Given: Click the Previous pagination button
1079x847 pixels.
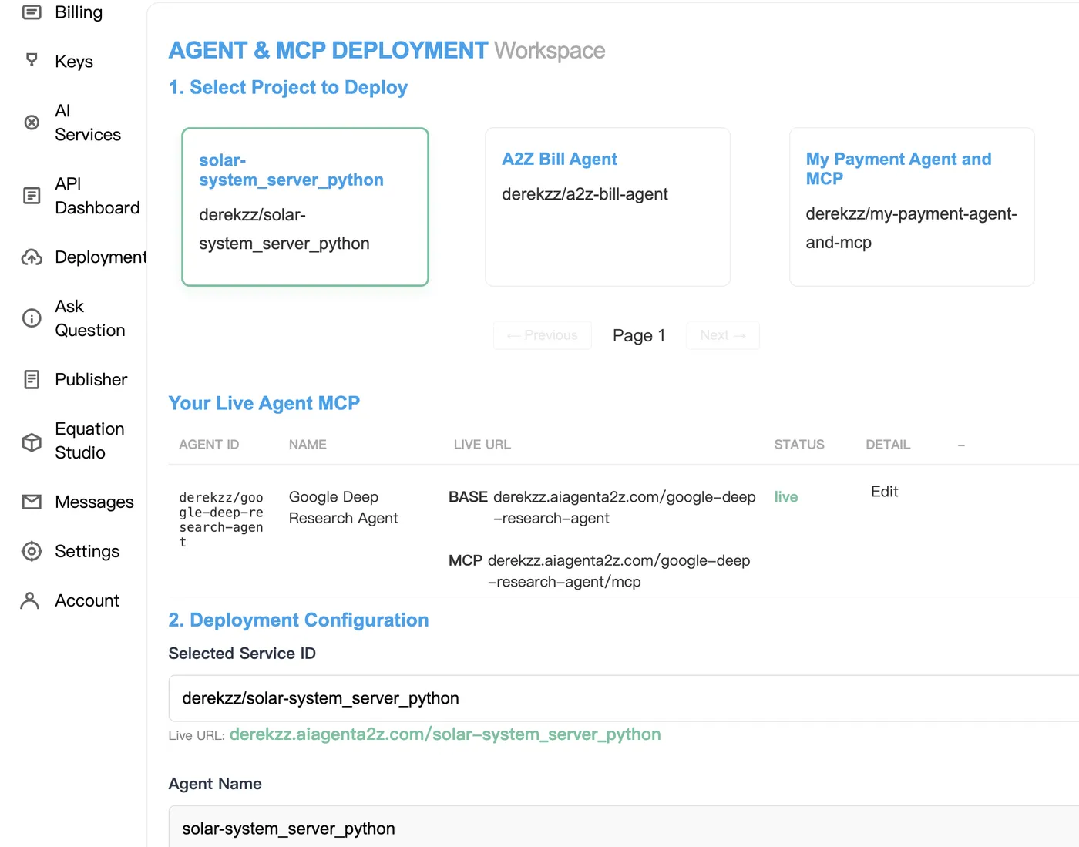Looking at the screenshot, I should click(x=542, y=335).
